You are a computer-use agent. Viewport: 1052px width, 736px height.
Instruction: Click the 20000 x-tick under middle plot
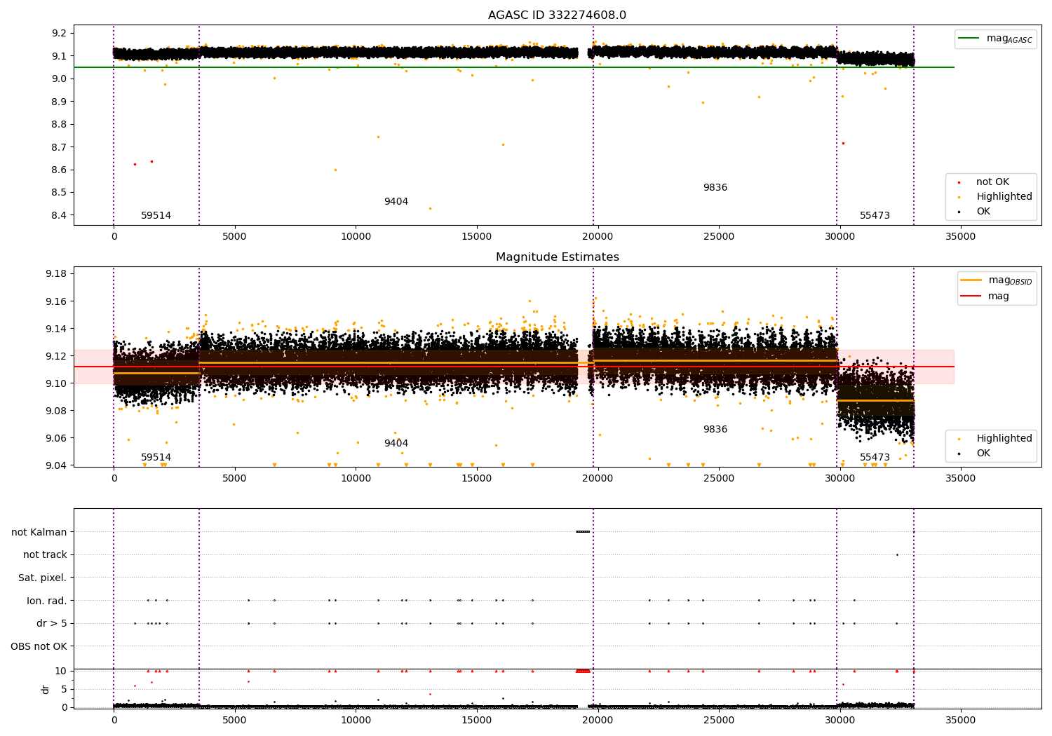(598, 479)
